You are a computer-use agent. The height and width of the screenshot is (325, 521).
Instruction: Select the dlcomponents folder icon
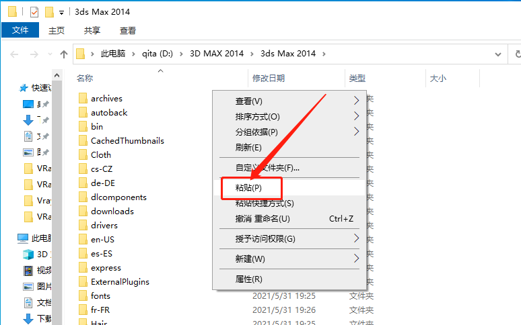coord(83,197)
